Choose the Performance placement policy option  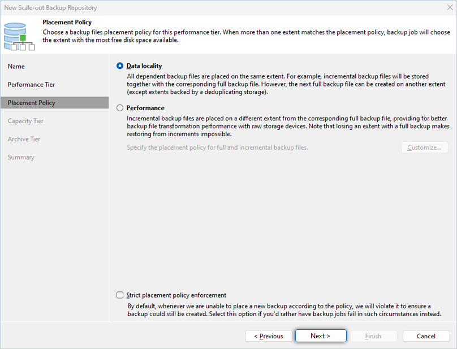[120, 108]
